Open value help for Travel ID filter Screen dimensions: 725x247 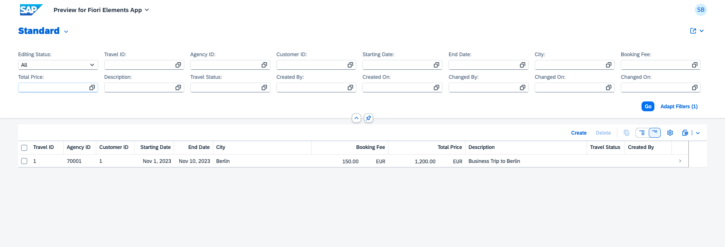(x=178, y=65)
